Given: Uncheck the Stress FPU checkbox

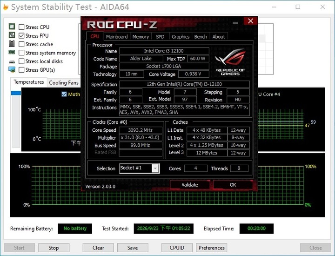Looking at the screenshot, I should pos(21,36).
